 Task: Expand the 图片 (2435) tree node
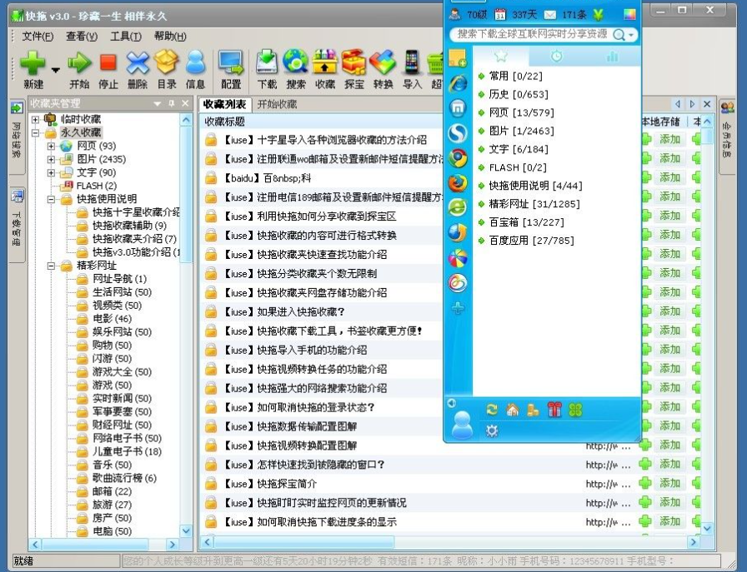pos(51,159)
